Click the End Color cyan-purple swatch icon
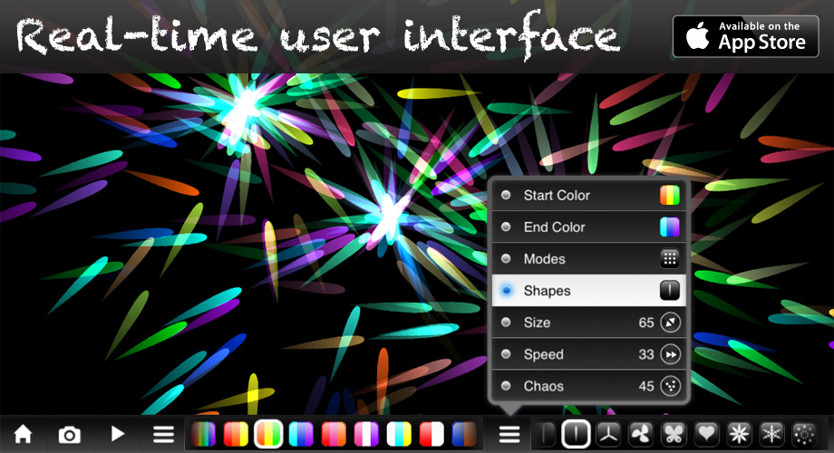This screenshot has height=453, width=834. tap(670, 227)
